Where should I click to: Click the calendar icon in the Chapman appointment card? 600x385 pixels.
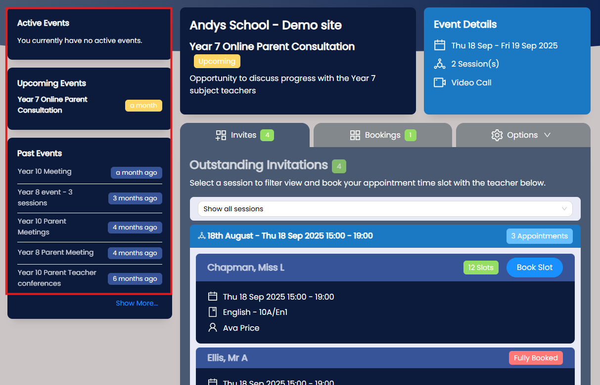click(213, 296)
